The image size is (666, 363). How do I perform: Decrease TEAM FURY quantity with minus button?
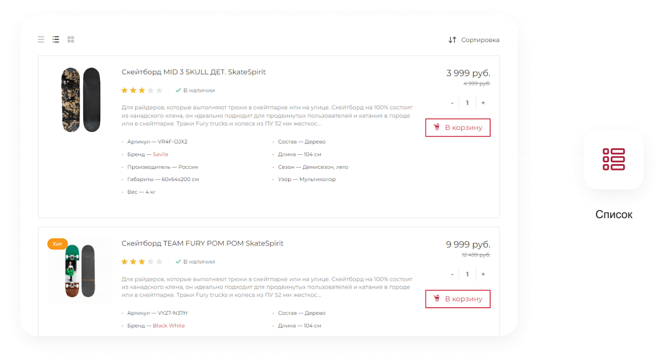tap(452, 274)
